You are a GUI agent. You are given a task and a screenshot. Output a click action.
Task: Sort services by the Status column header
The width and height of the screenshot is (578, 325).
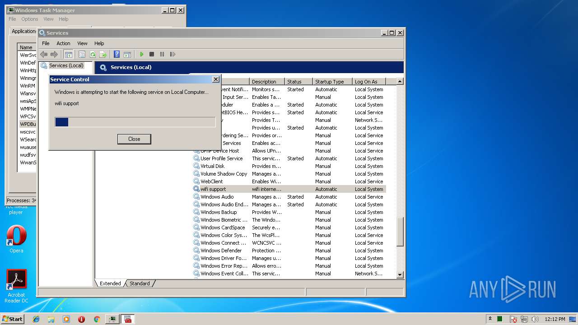298,82
